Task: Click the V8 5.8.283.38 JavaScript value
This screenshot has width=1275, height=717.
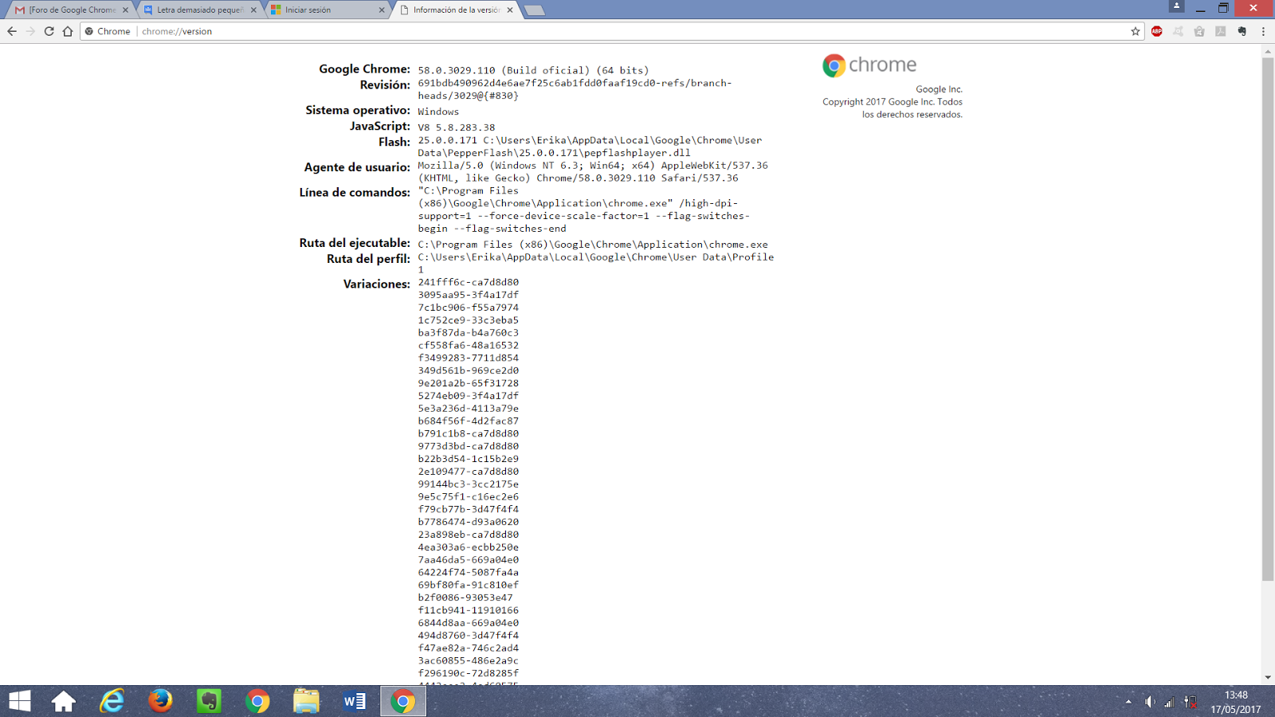Action: coord(457,127)
